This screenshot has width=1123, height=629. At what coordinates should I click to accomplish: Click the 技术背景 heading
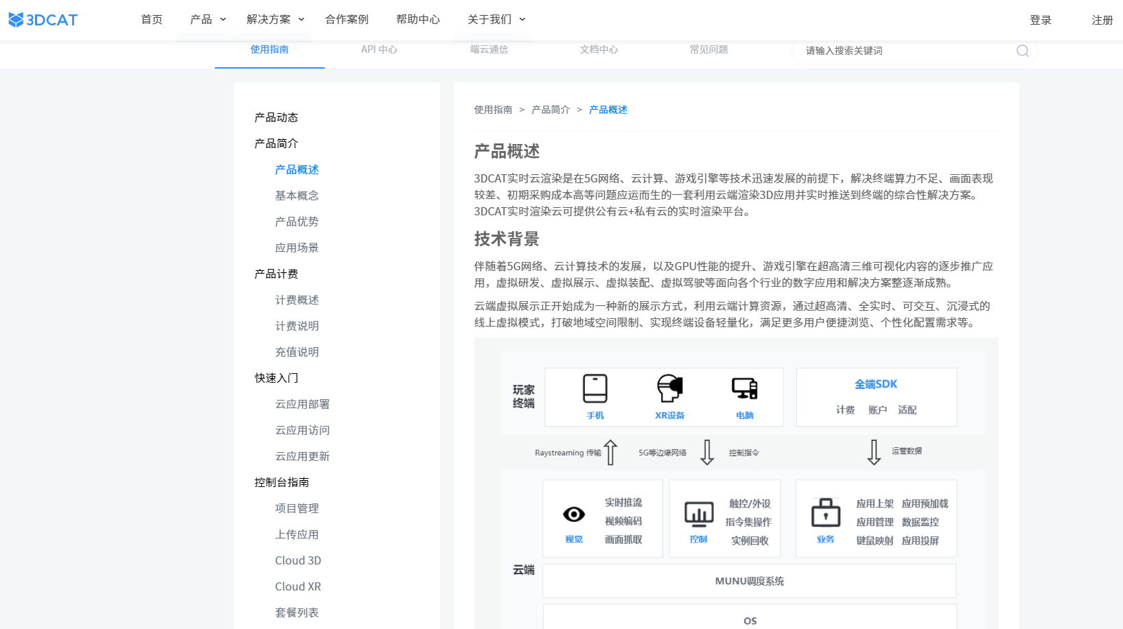coord(507,239)
